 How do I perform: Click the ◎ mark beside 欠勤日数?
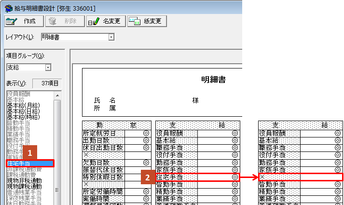coord(146,163)
